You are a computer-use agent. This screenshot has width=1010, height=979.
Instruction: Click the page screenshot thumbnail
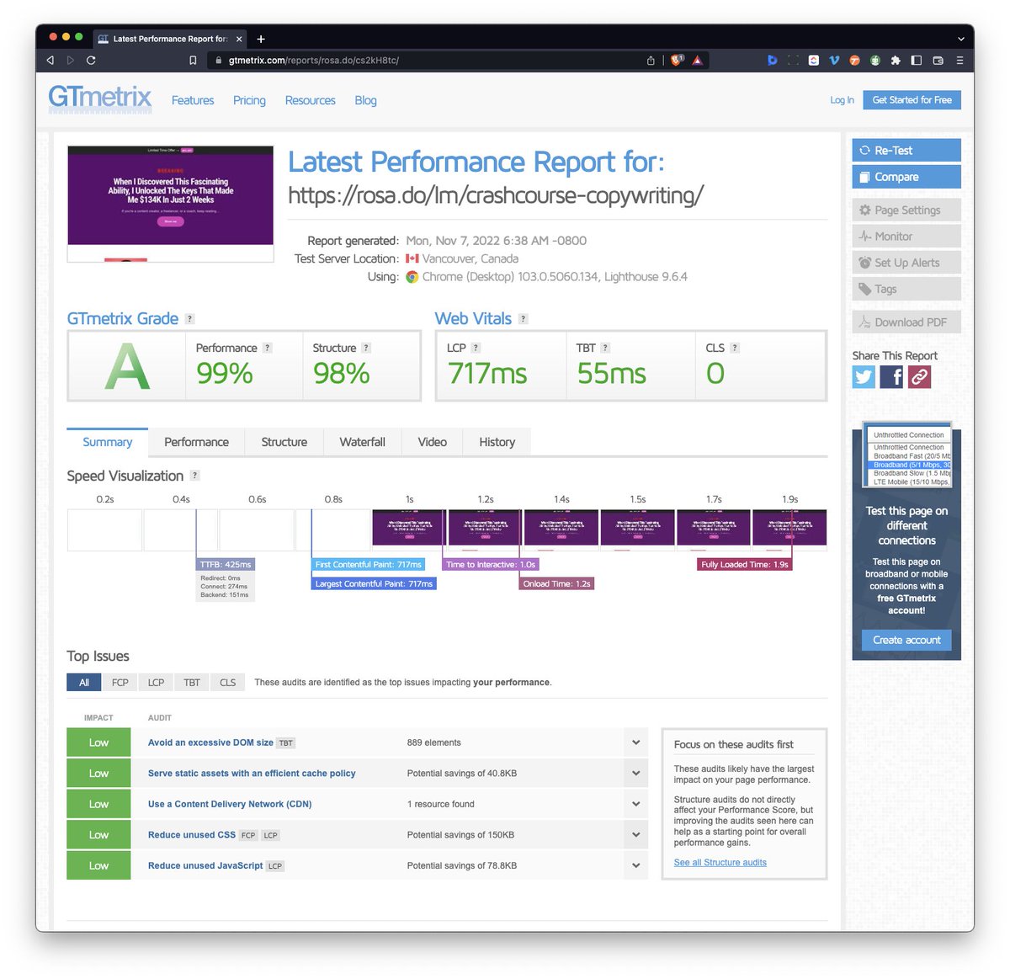coord(170,204)
